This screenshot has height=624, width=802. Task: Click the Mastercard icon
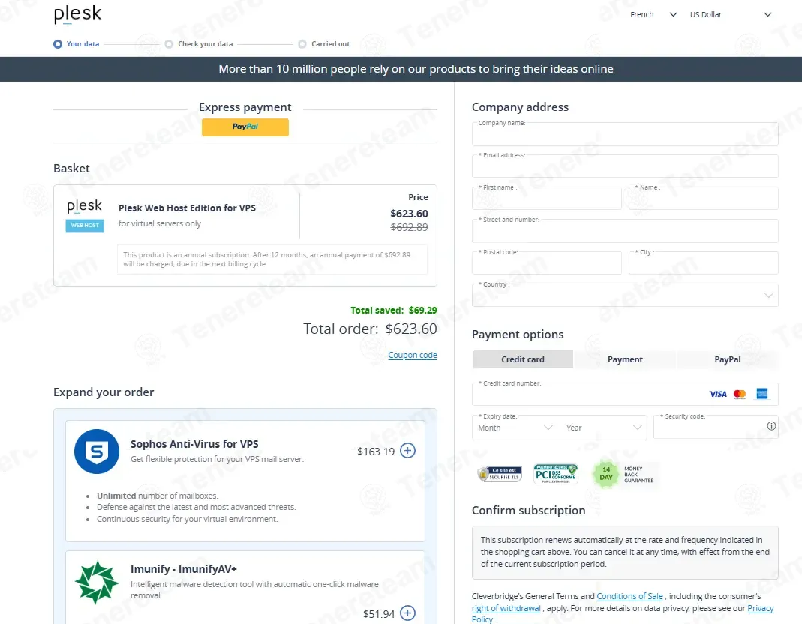[x=740, y=394]
